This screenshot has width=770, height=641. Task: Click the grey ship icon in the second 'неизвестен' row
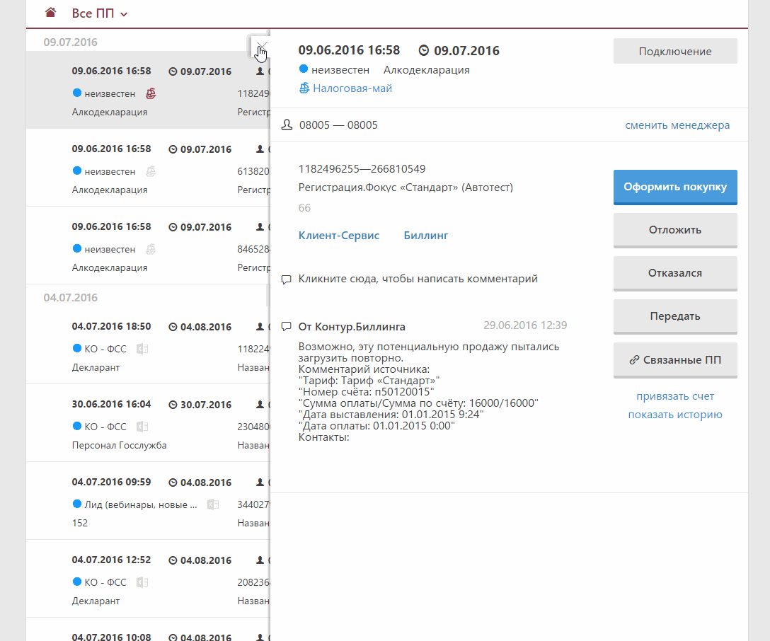(151, 171)
